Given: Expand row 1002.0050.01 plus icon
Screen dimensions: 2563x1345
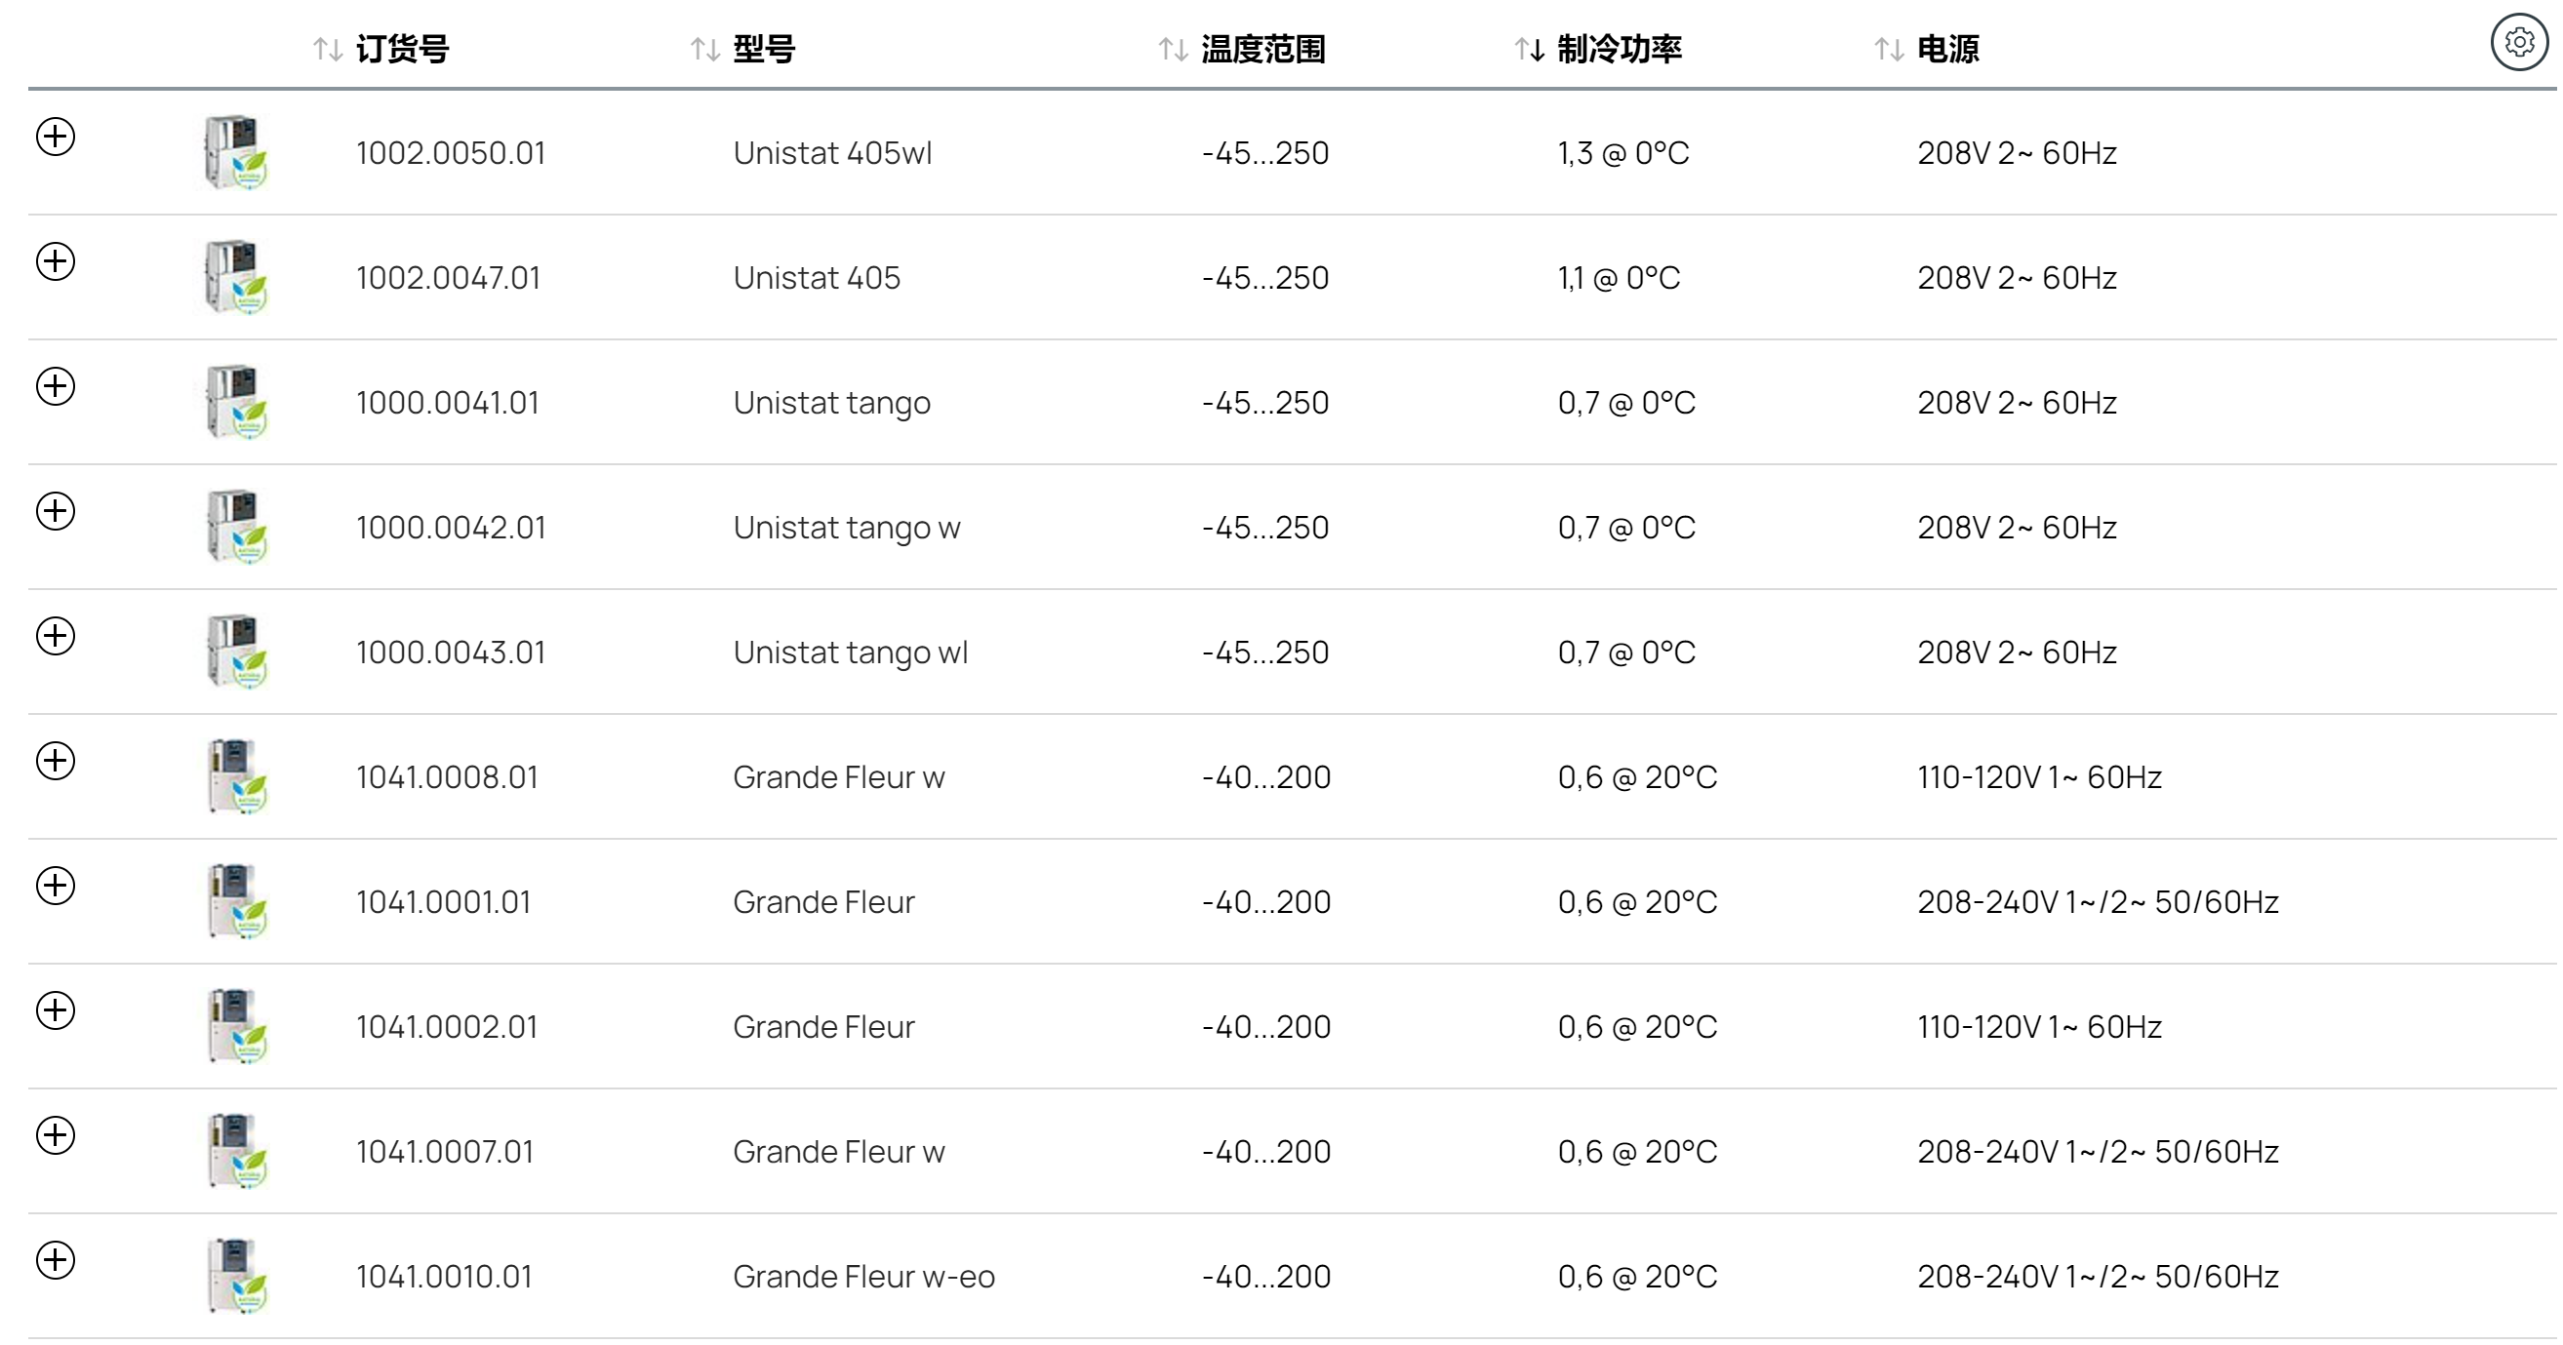Looking at the screenshot, I should tap(56, 137).
